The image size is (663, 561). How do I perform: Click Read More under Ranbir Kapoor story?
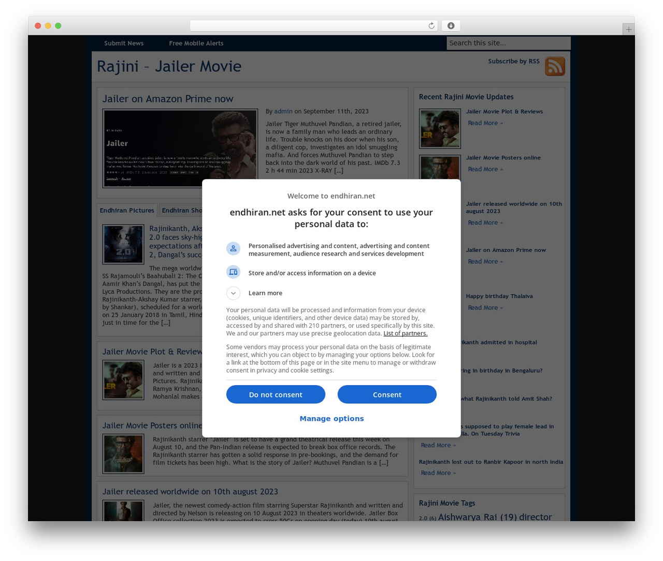tap(438, 473)
